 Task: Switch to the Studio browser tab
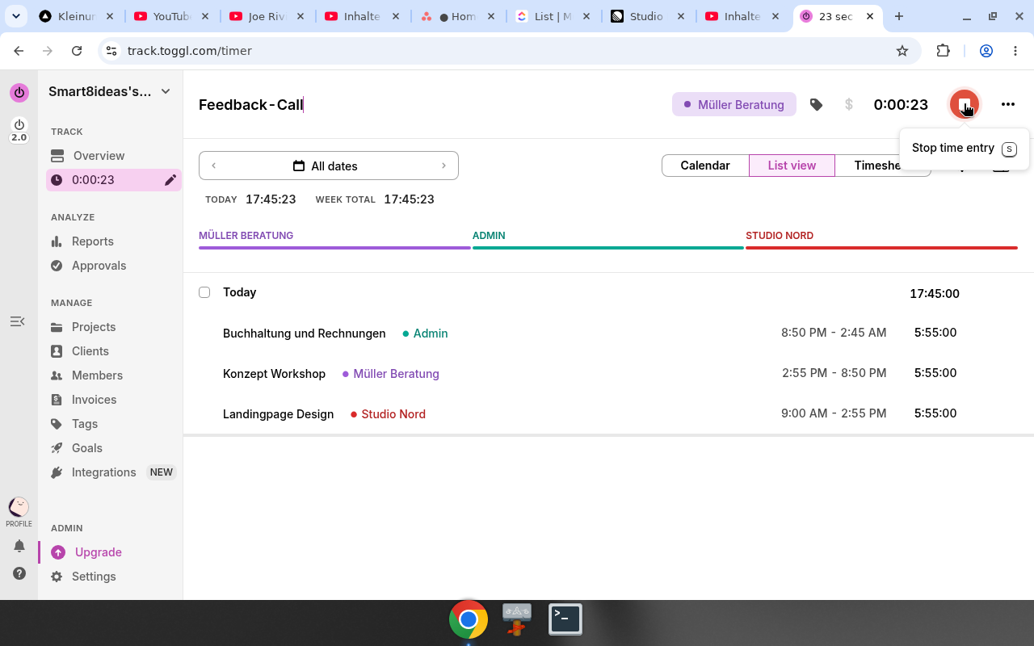(649, 16)
